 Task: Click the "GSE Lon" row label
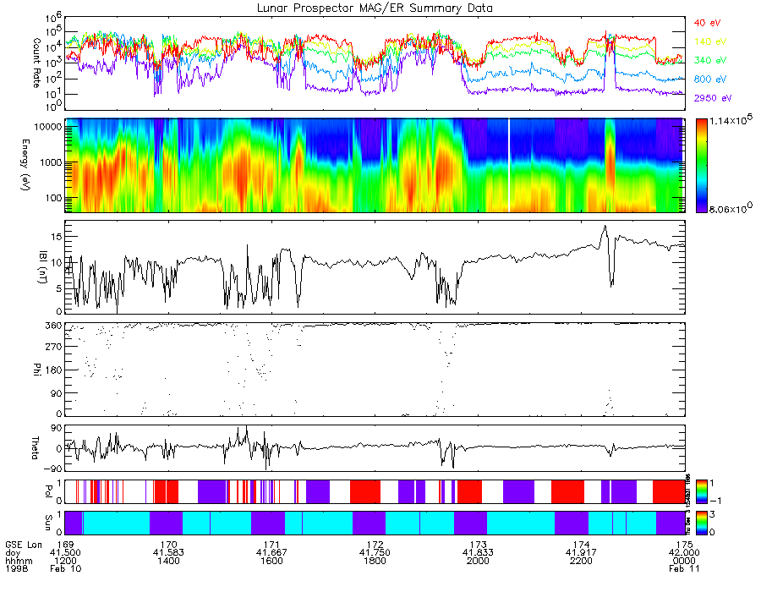click(24, 545)
